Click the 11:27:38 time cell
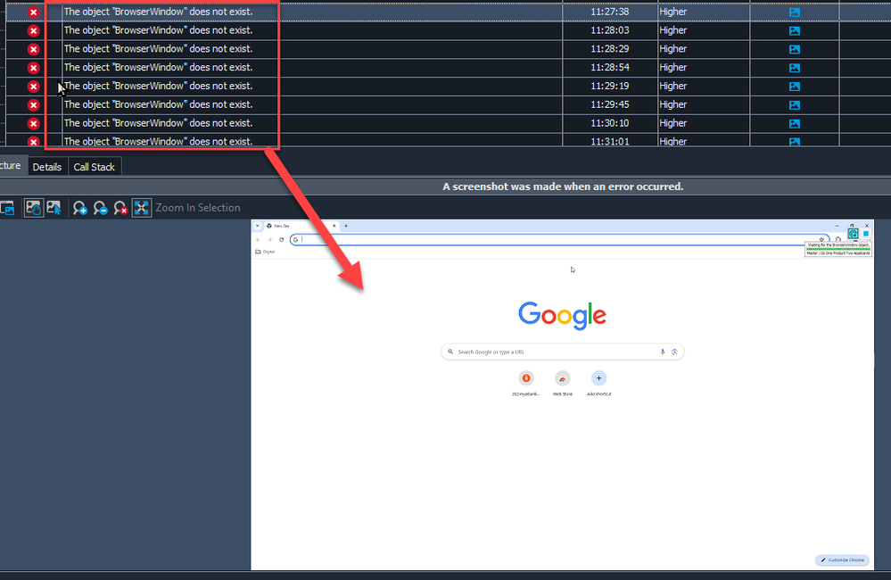The image size is (891, 580). click(610, 12)
